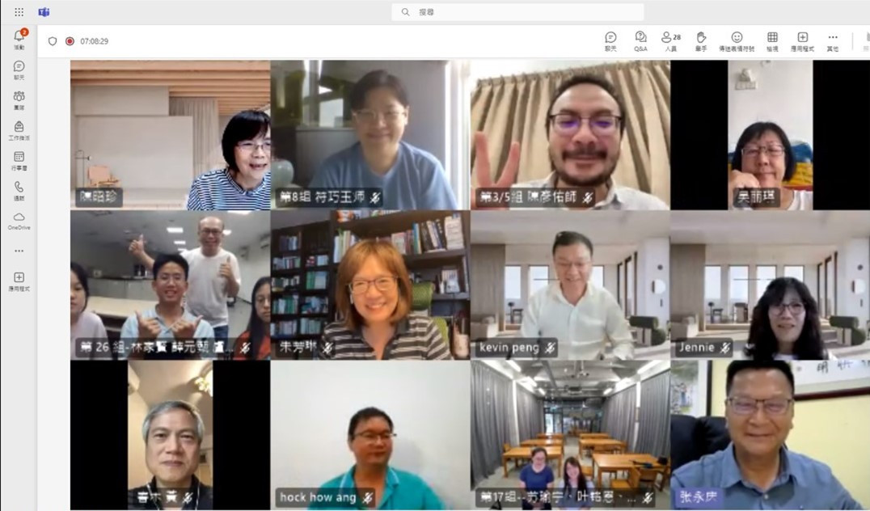
Task: Click the Apps plus button in left sidebar
Action: point(19,281)
